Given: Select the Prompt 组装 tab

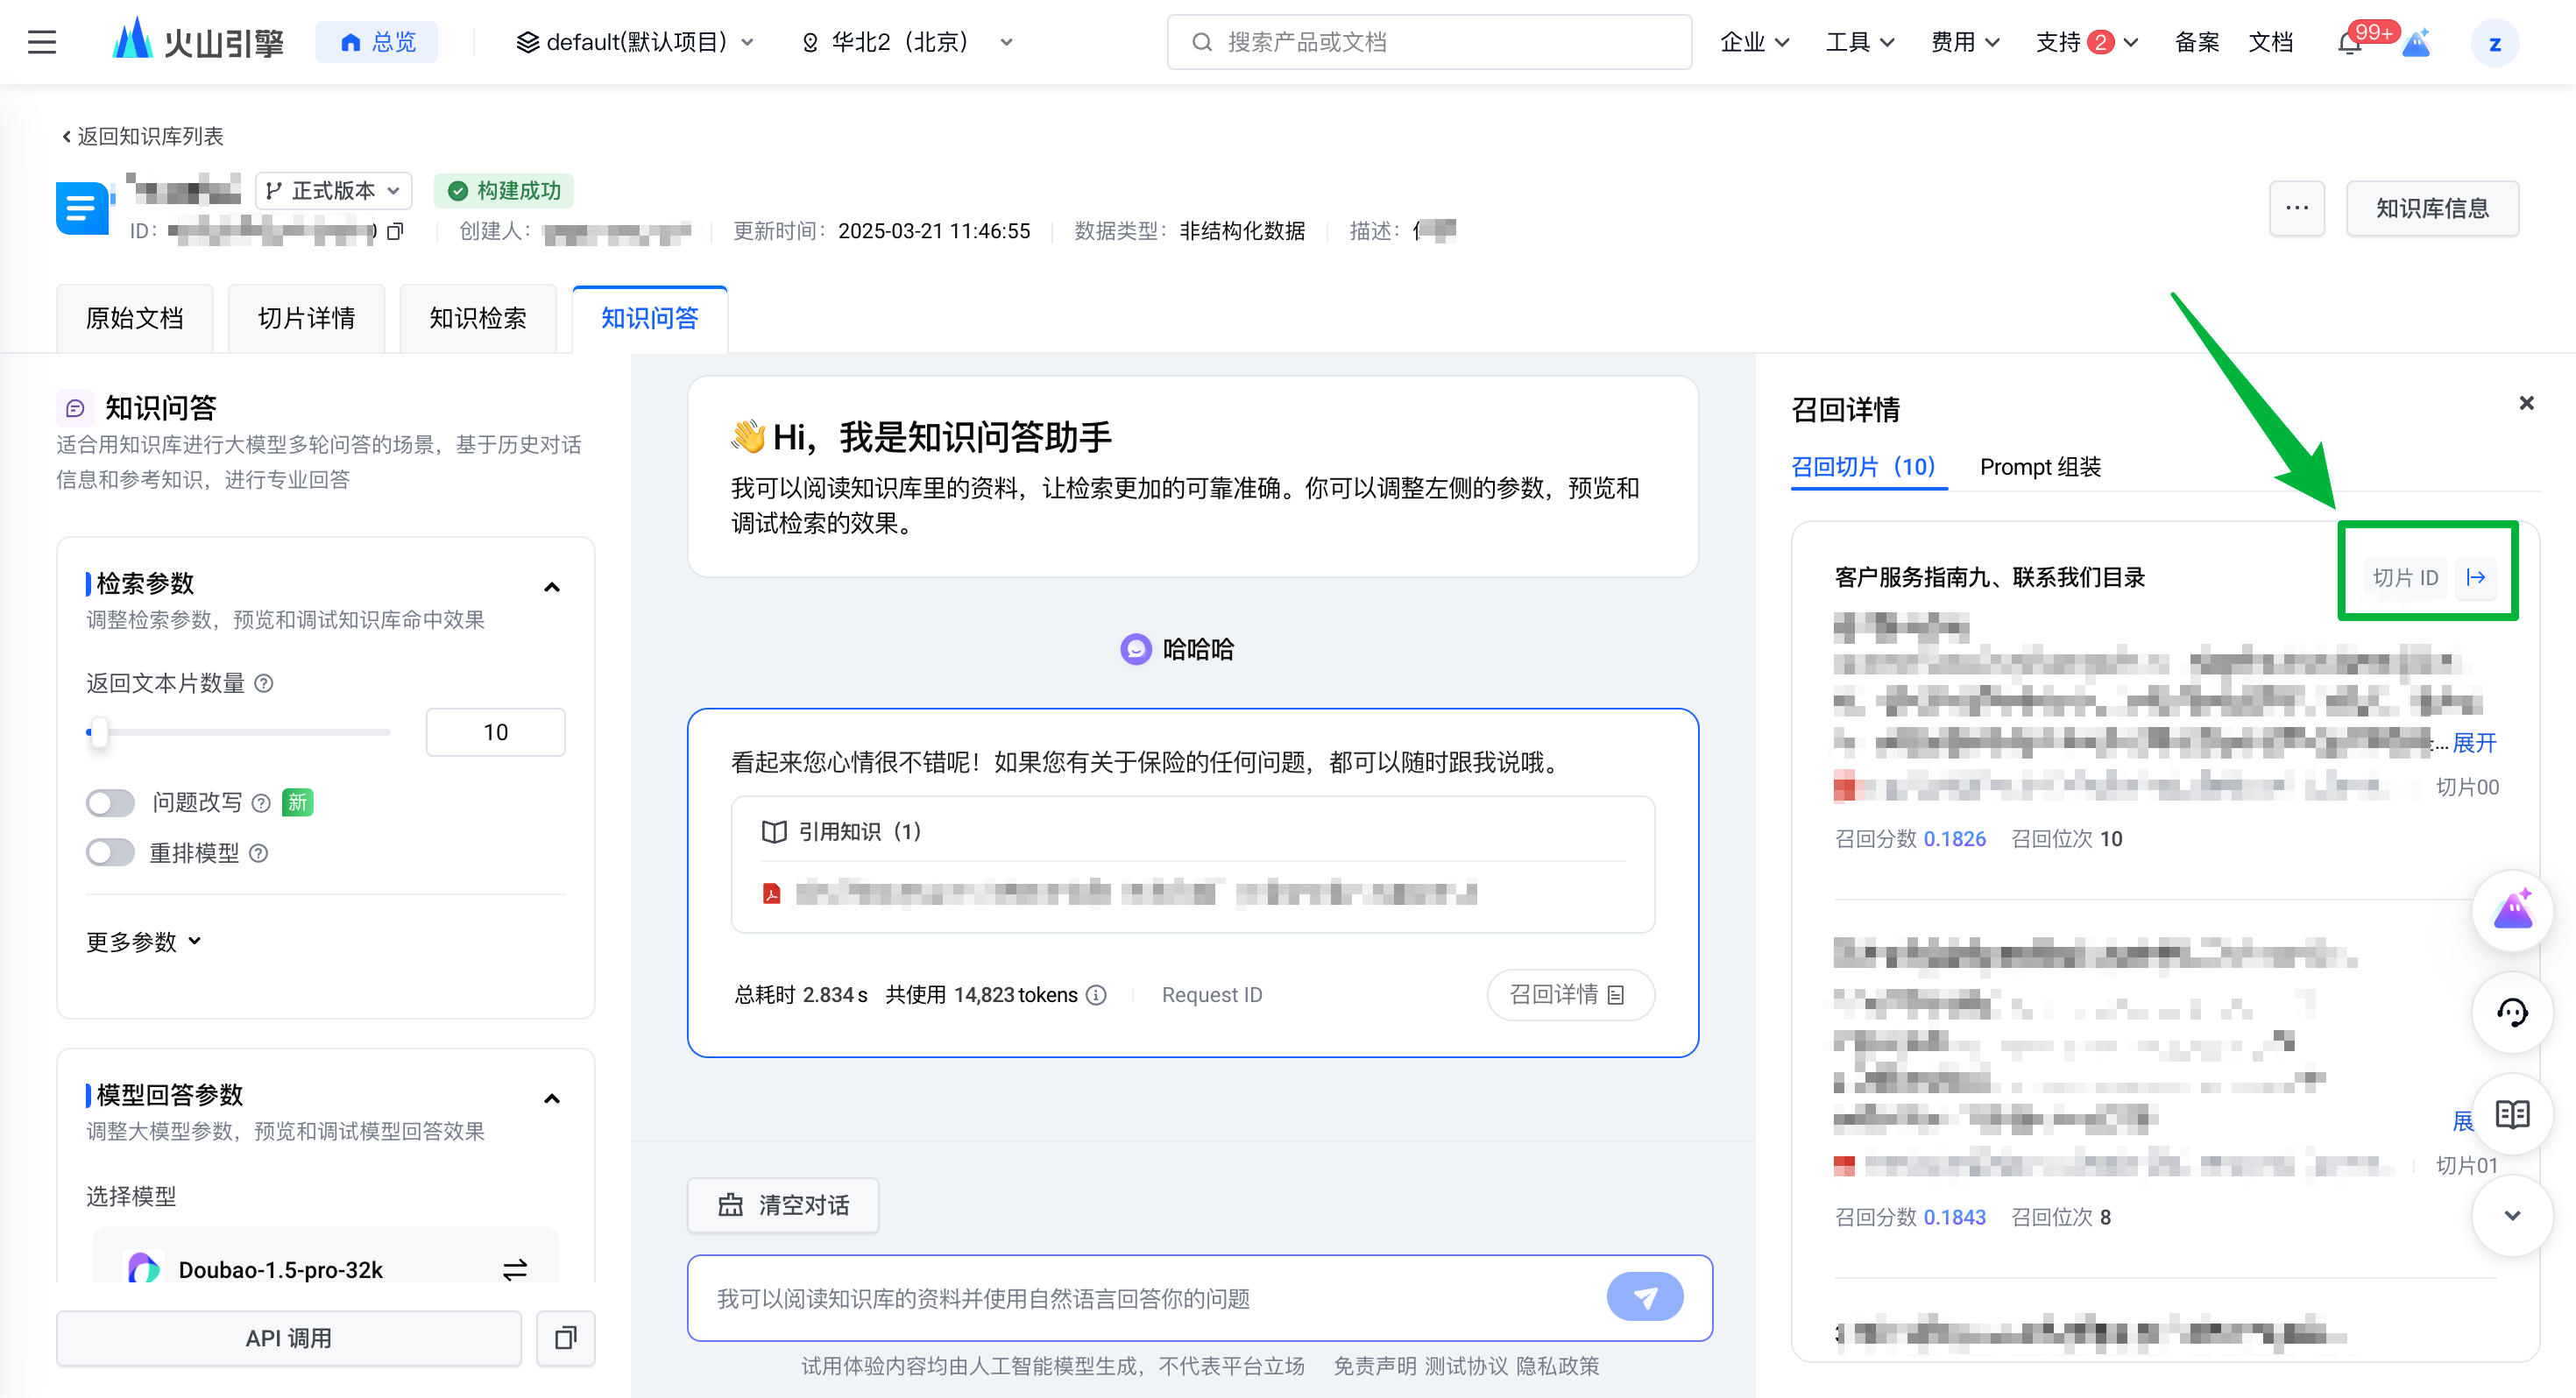Looking at the screenshot, I should tap(2040, 467).
